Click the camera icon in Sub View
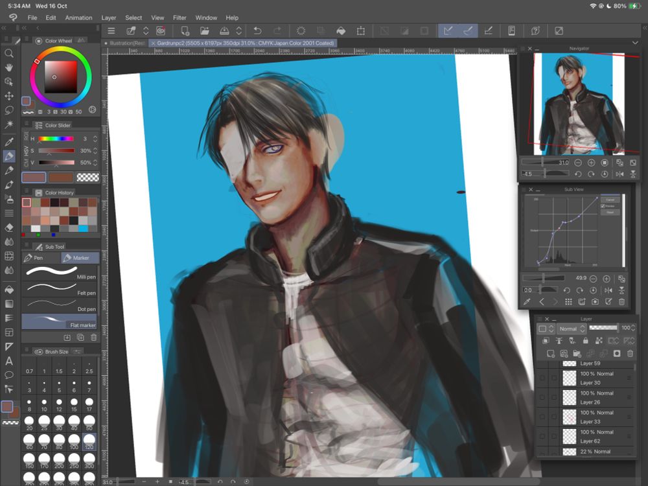 point(595,302)
